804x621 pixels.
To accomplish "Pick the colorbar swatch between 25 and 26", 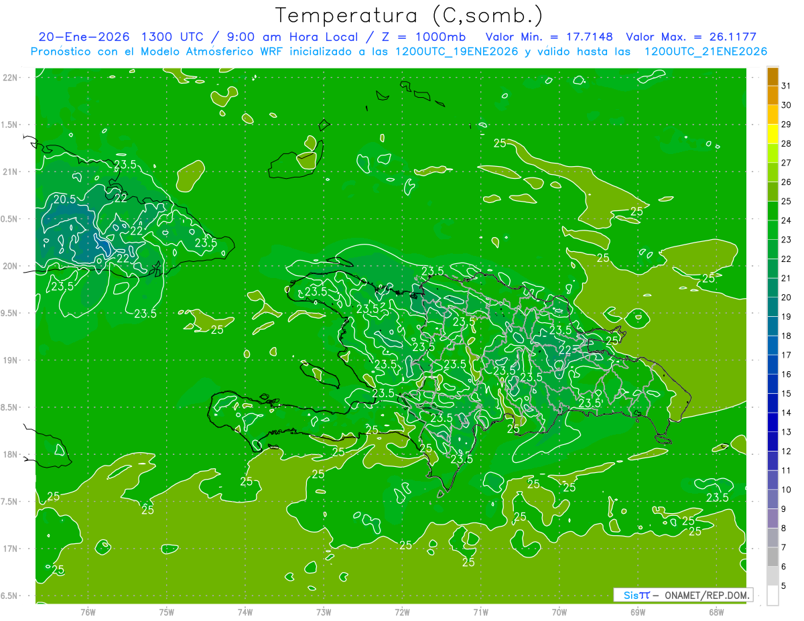I will (773, 192).
